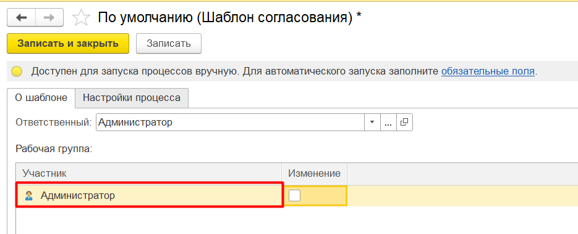Open the Ответственный value with the open-form icon

coord(404,122)
